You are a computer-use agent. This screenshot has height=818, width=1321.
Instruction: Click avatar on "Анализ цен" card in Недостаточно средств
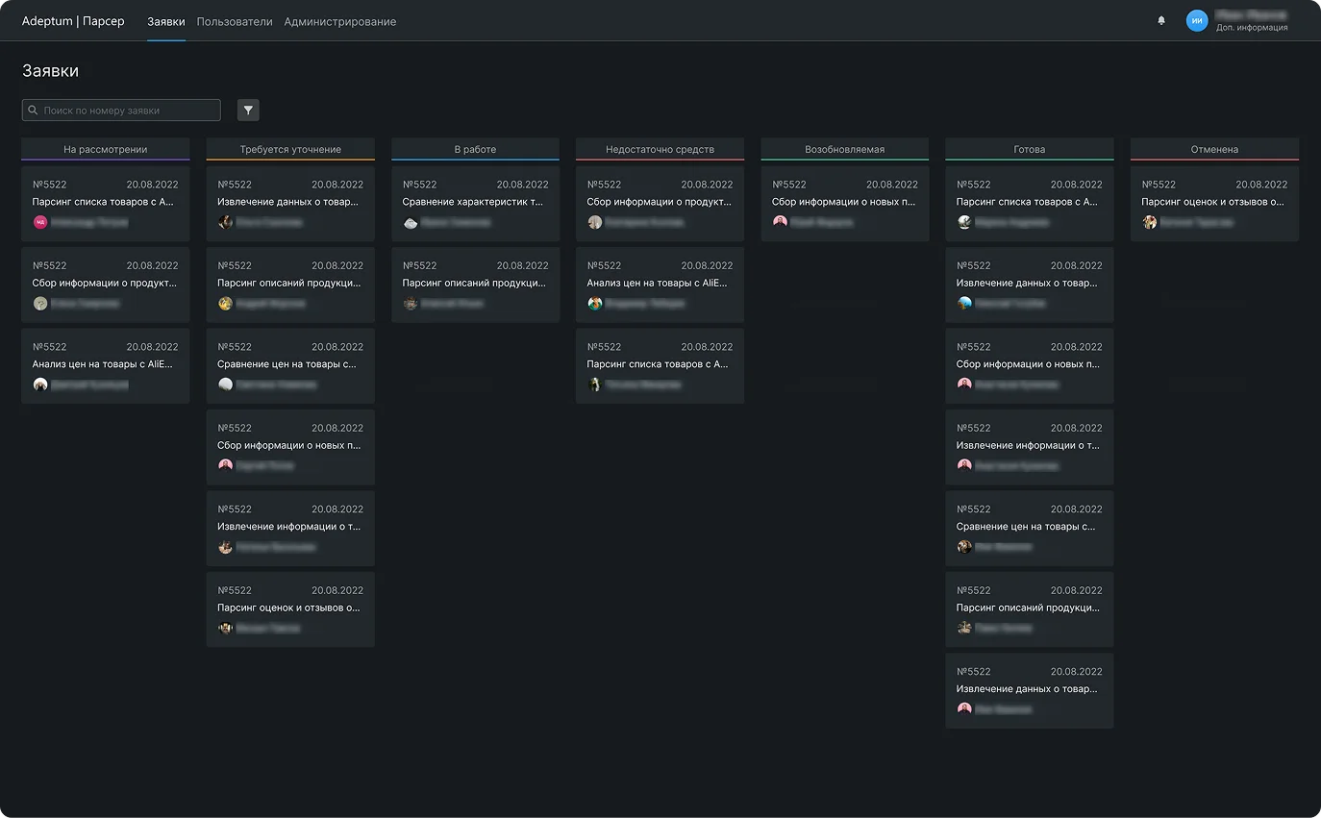click(595, 304)
